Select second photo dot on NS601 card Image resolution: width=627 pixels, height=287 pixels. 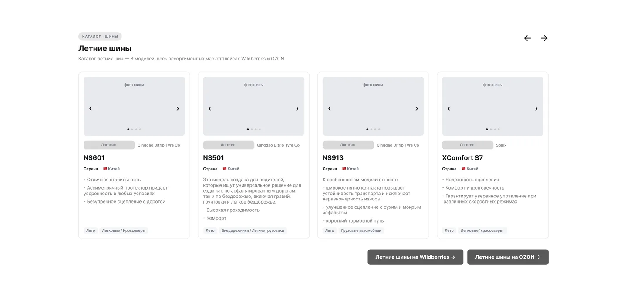[132, 129]
